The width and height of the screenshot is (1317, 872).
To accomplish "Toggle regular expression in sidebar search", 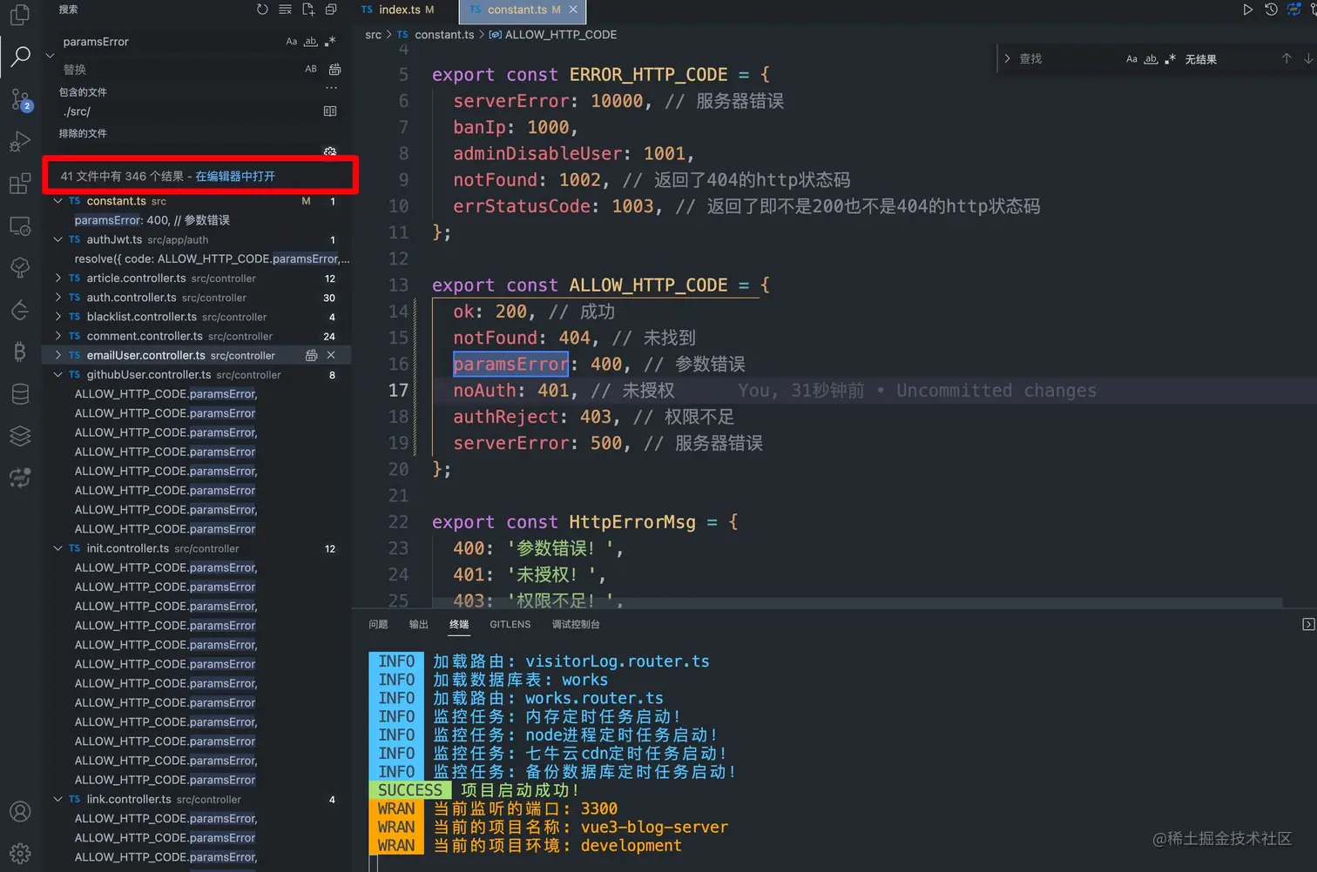I will coord(330,41).
